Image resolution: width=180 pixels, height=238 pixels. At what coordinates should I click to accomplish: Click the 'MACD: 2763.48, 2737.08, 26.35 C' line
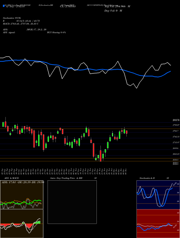(21, 24)
